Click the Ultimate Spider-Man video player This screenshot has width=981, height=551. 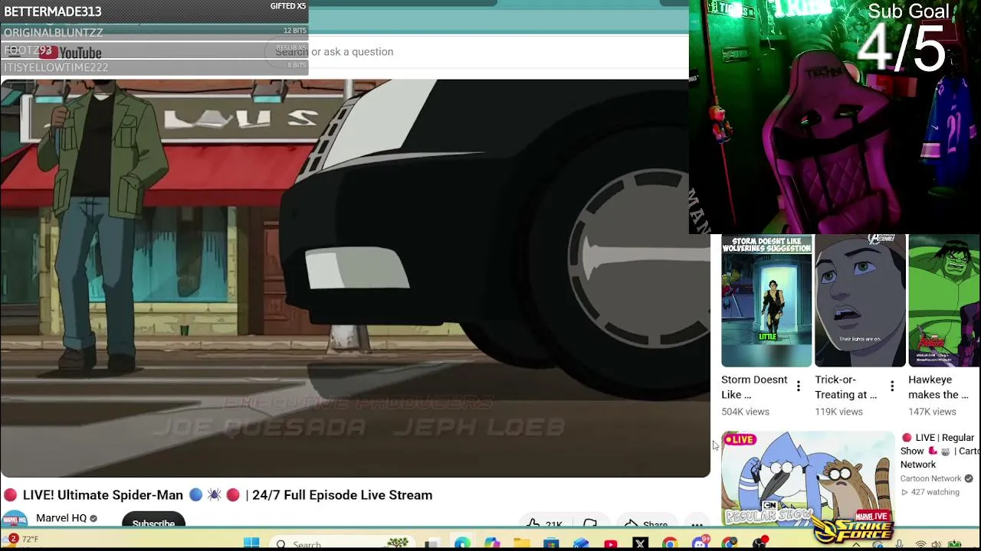[x=355, y=279]
